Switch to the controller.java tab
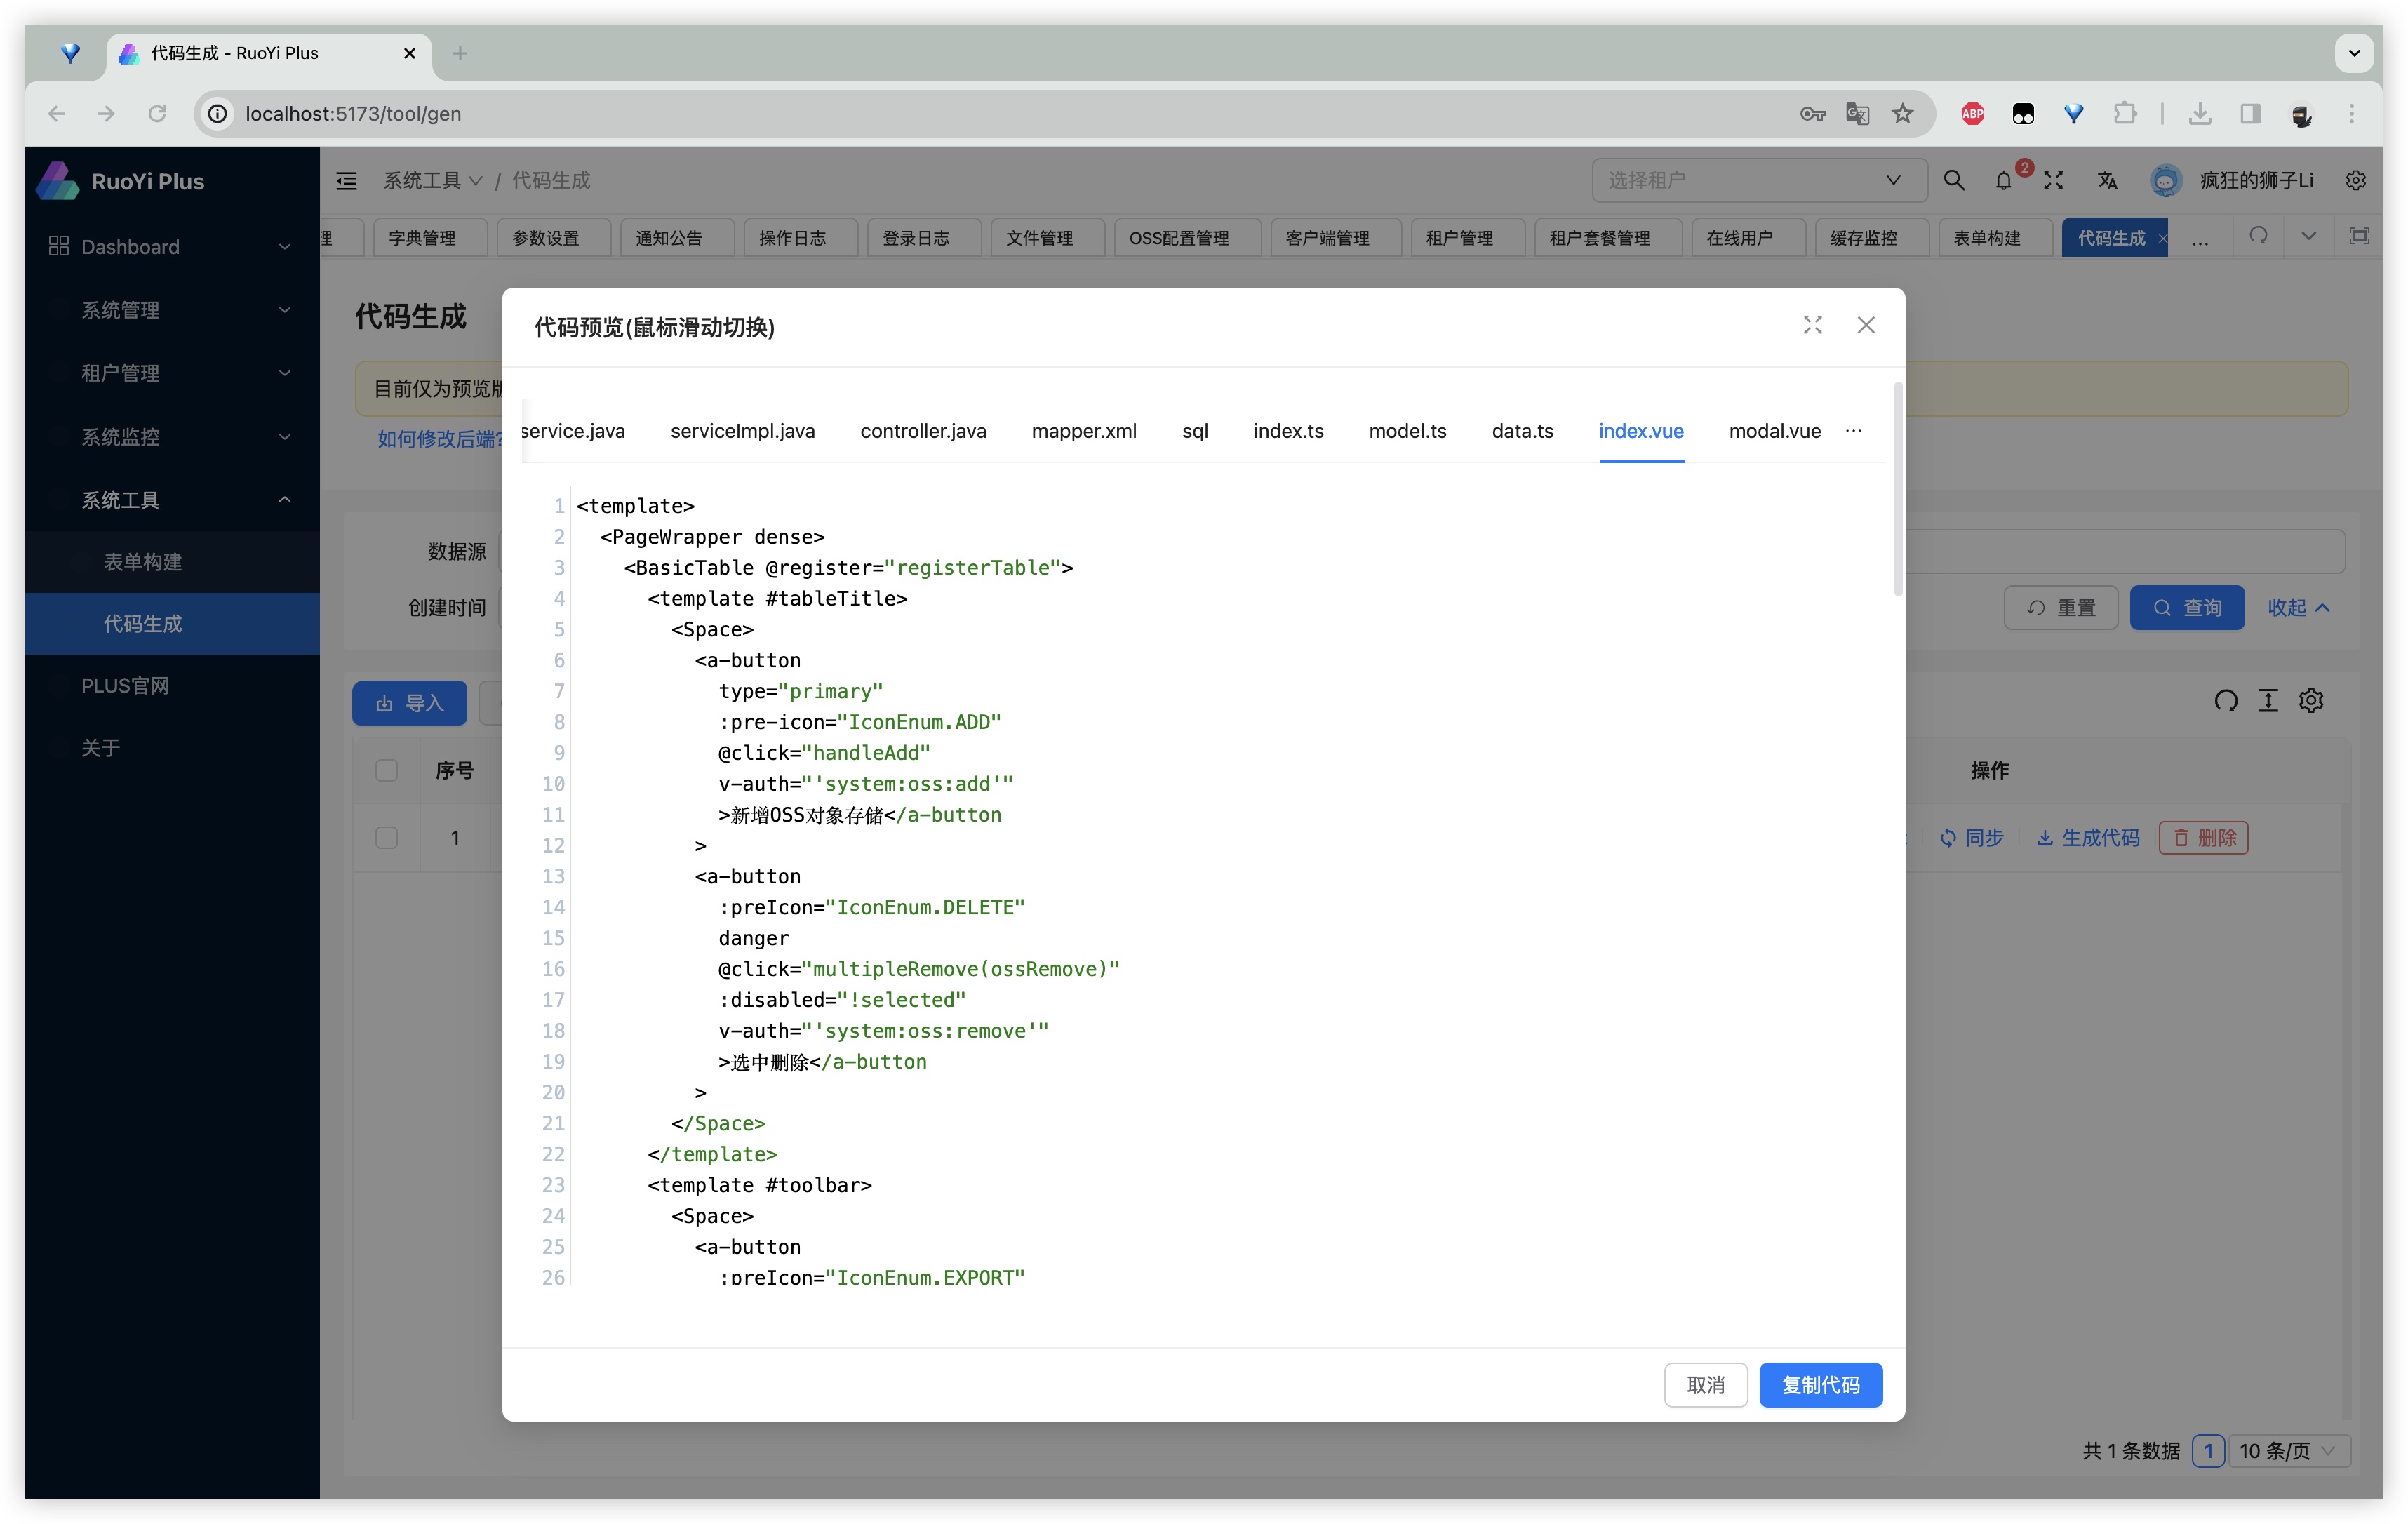Image resolution: width=2408 pixels, height=1524 pixels. [923, 431]
